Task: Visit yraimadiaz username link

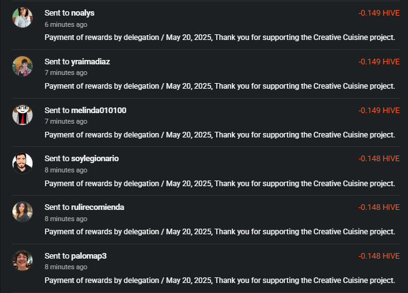Action: point(91,62)
